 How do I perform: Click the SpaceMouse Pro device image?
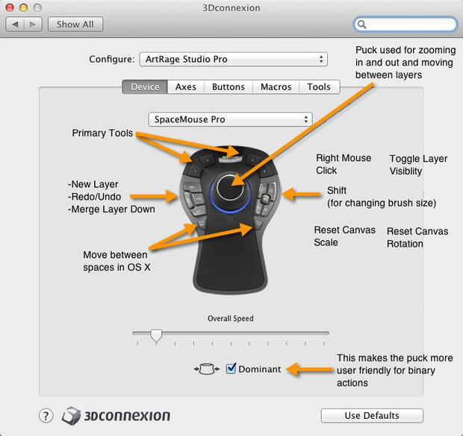230,220
